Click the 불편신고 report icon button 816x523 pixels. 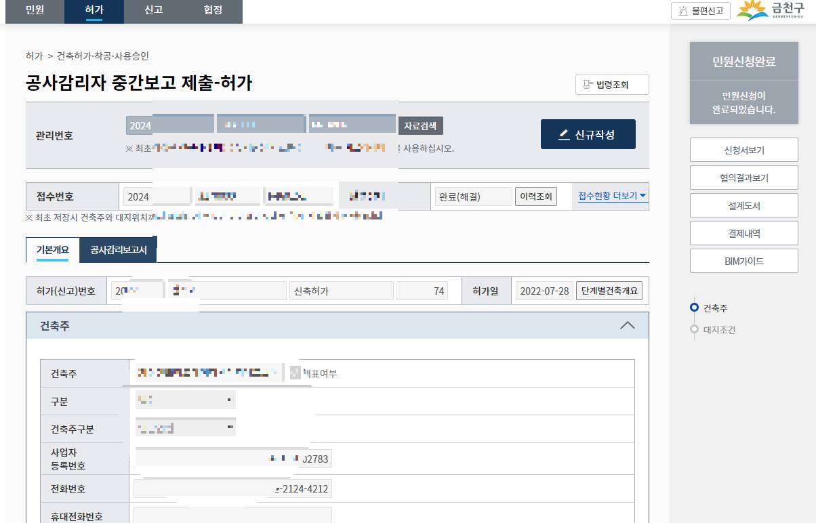click(x=700, y=10)
